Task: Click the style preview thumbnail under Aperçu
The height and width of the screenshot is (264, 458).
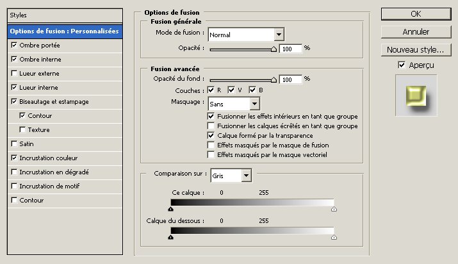Action: point(416,95)
